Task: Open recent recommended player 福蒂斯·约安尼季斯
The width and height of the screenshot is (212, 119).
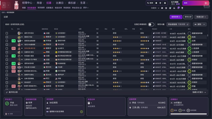Action: click(56, 112)
